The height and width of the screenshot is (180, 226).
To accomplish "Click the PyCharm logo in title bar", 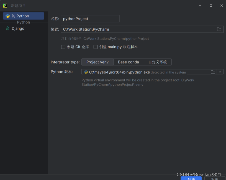I will click(x=5, y=6).
